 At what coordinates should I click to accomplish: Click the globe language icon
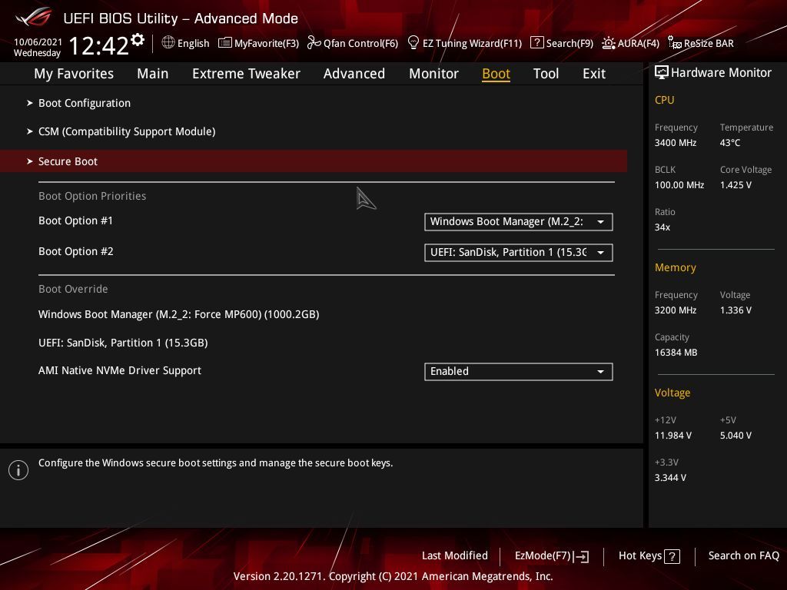(x=168, y=43)
